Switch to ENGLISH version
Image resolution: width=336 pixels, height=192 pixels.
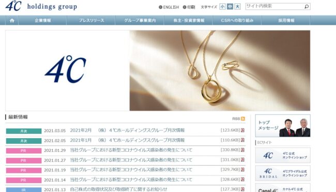tap(169, 7)
